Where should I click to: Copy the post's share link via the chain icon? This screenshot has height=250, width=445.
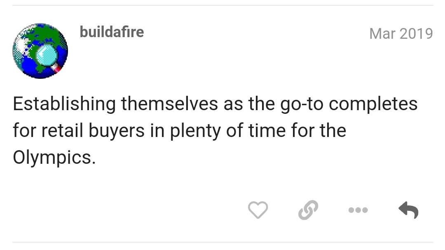point(308,210)
